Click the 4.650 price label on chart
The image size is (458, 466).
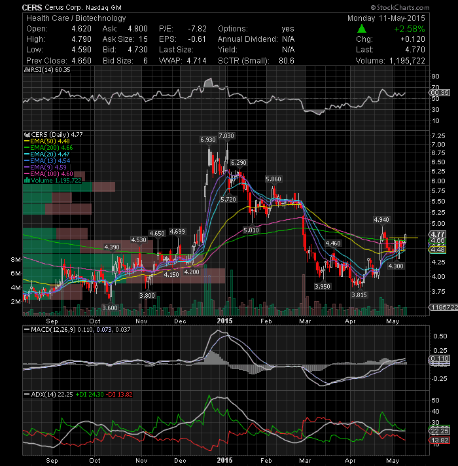pyautogui.click(x=157, y=233)
